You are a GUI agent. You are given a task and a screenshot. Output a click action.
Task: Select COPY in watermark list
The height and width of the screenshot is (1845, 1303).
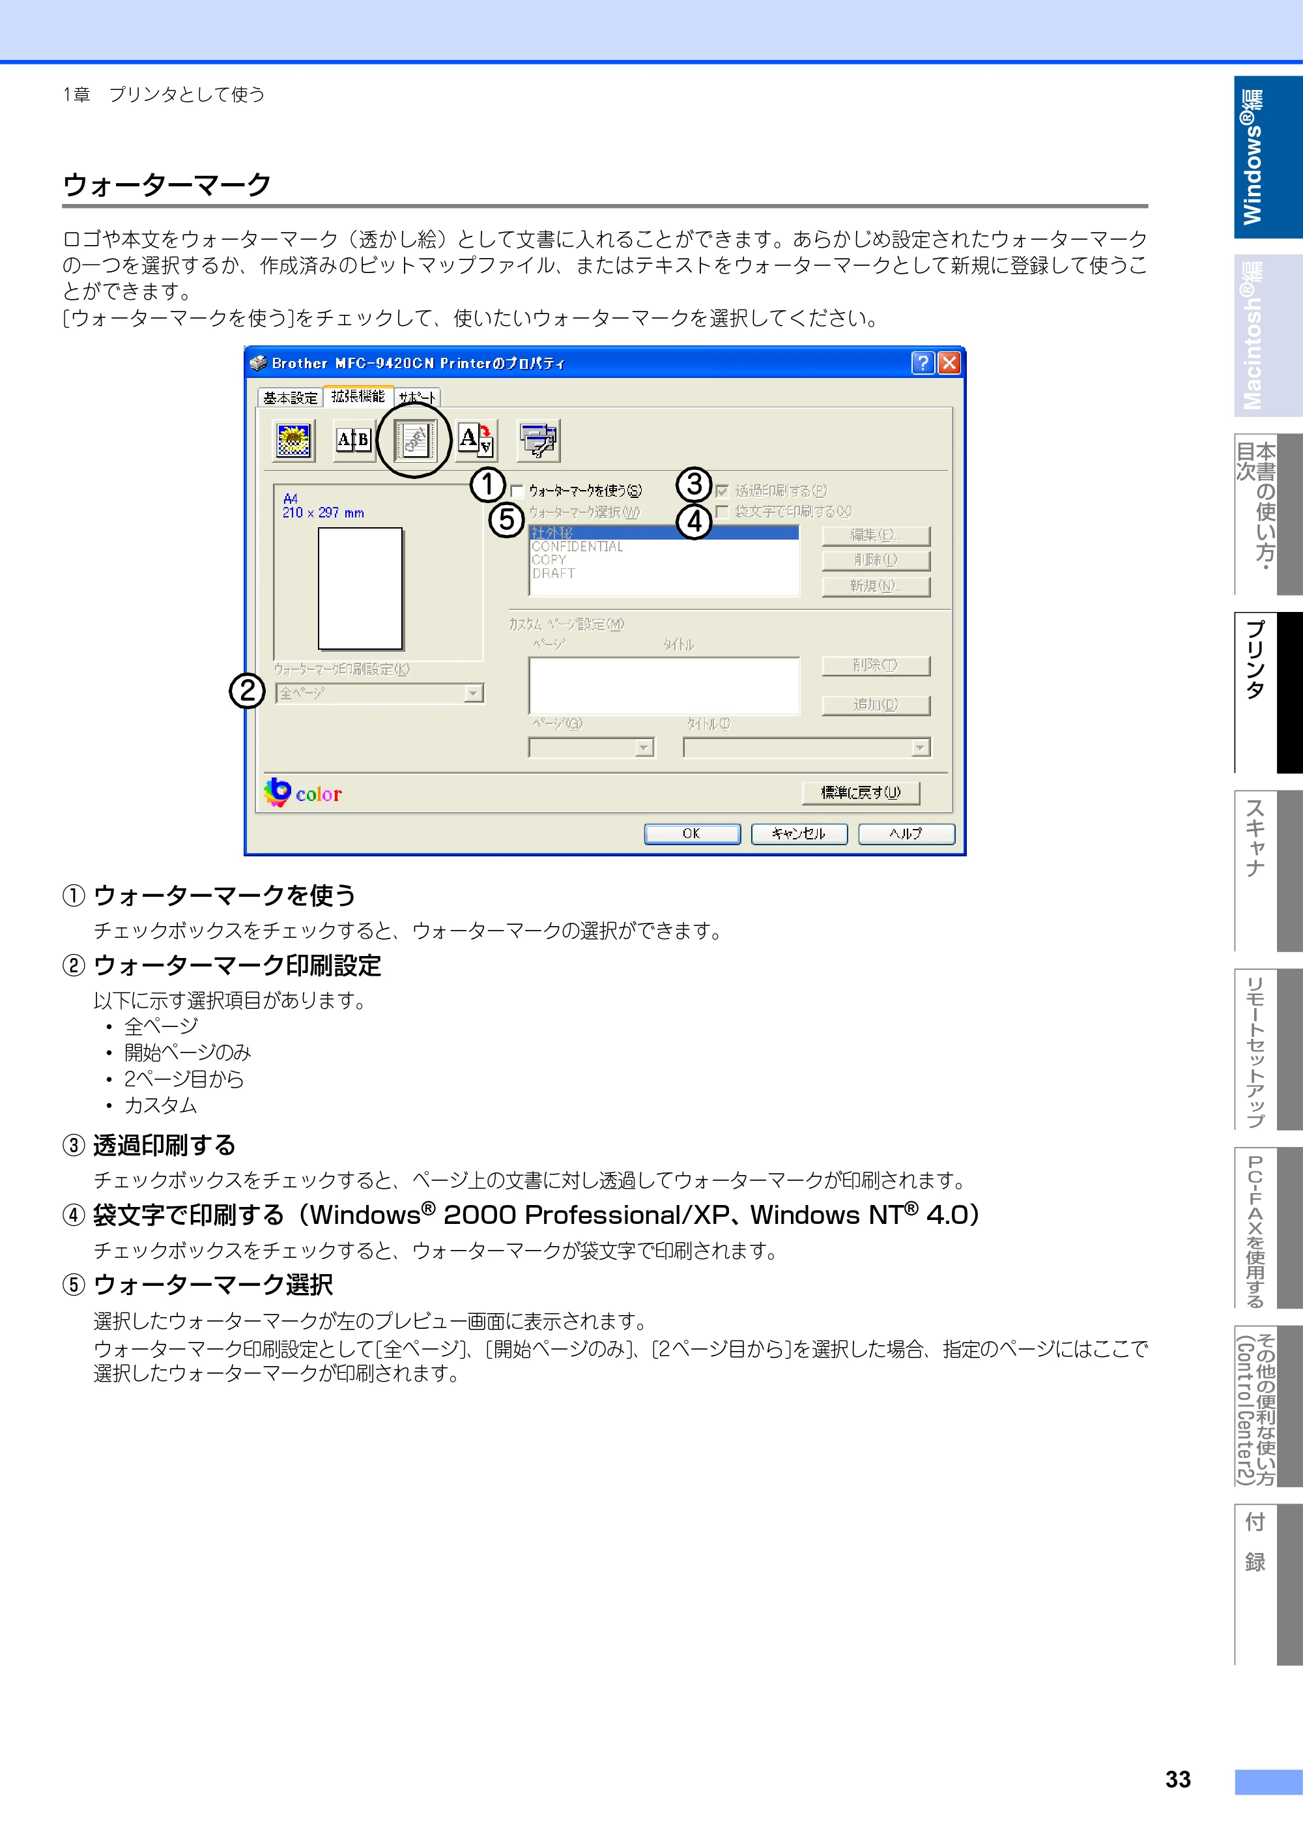click(663, 560)
